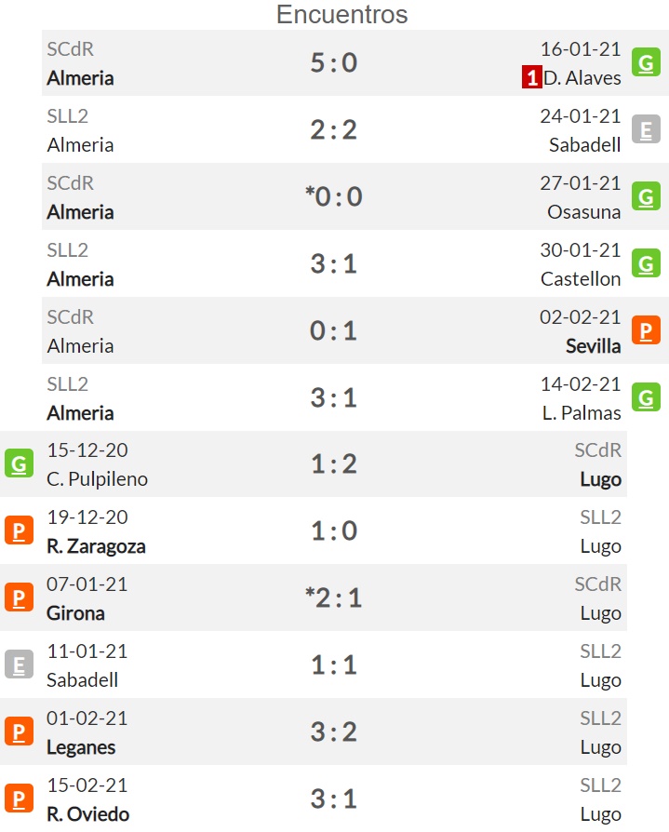Click red card badge next to D. Alaves
Image resolution: width=669 pixels, height=832 pixels.
tap(531, 77)
